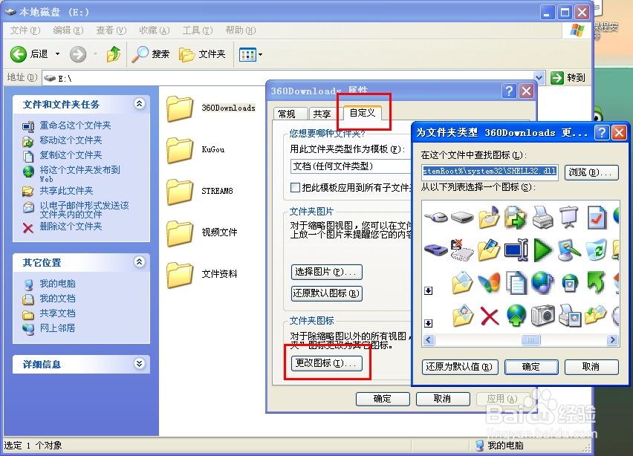Pick the projection screen icon
Screen dimensions: 633x456
[569, 218]
